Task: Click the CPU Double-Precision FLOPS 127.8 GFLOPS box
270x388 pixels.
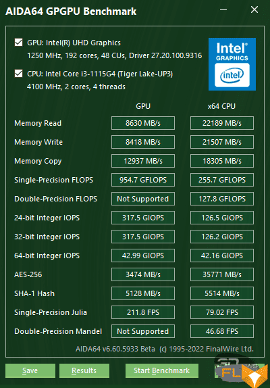Action: click(x=222, y=199)
